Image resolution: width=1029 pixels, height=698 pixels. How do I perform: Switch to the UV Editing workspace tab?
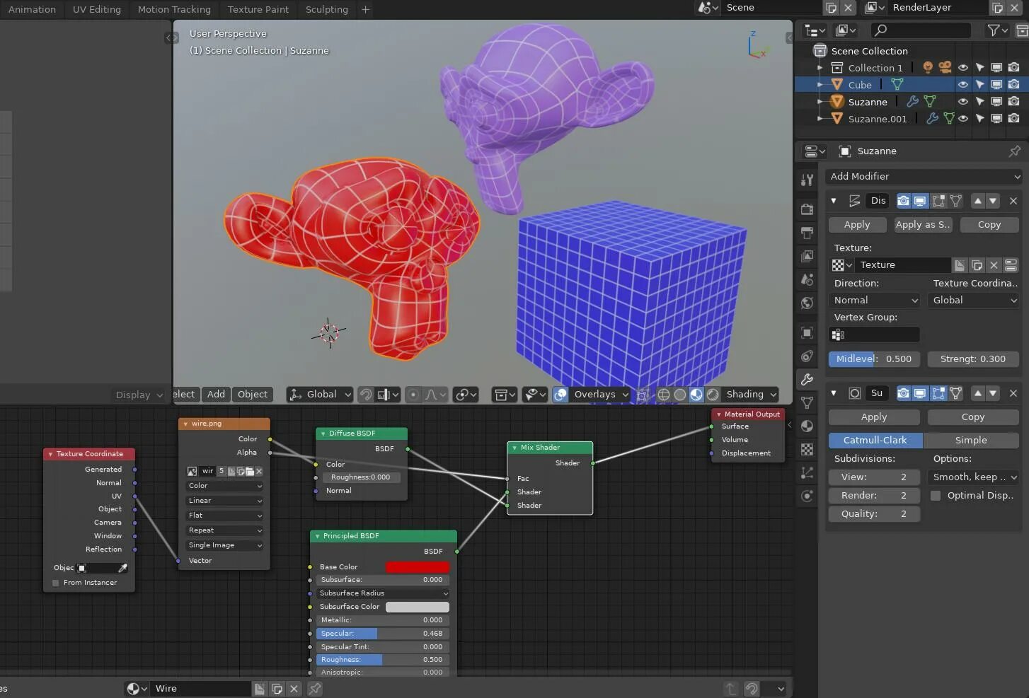coord(97,9)
